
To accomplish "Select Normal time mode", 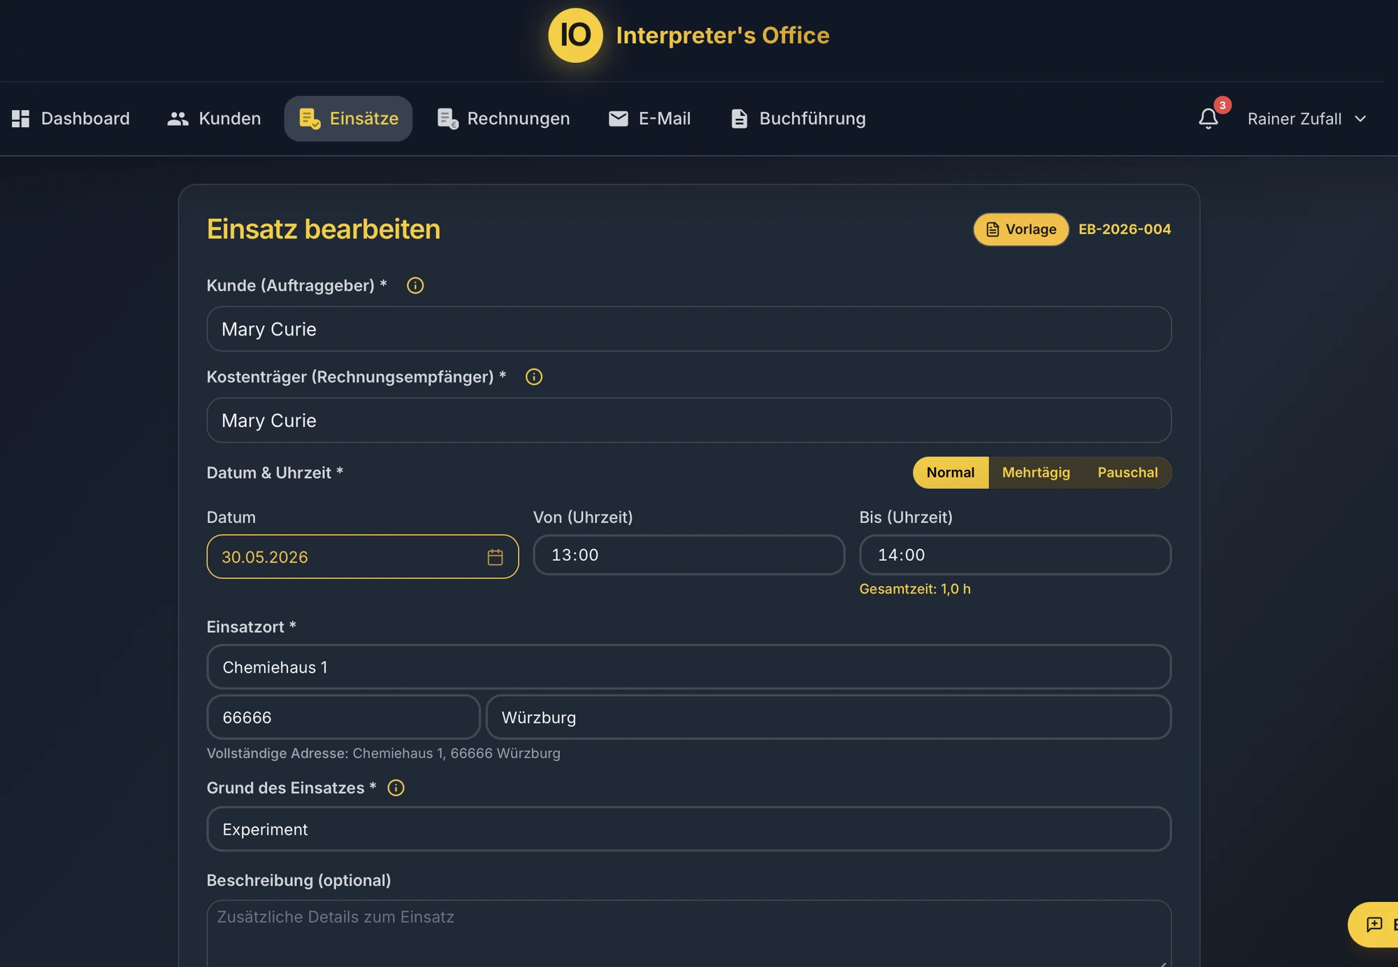I will click(x=951, y=472).
